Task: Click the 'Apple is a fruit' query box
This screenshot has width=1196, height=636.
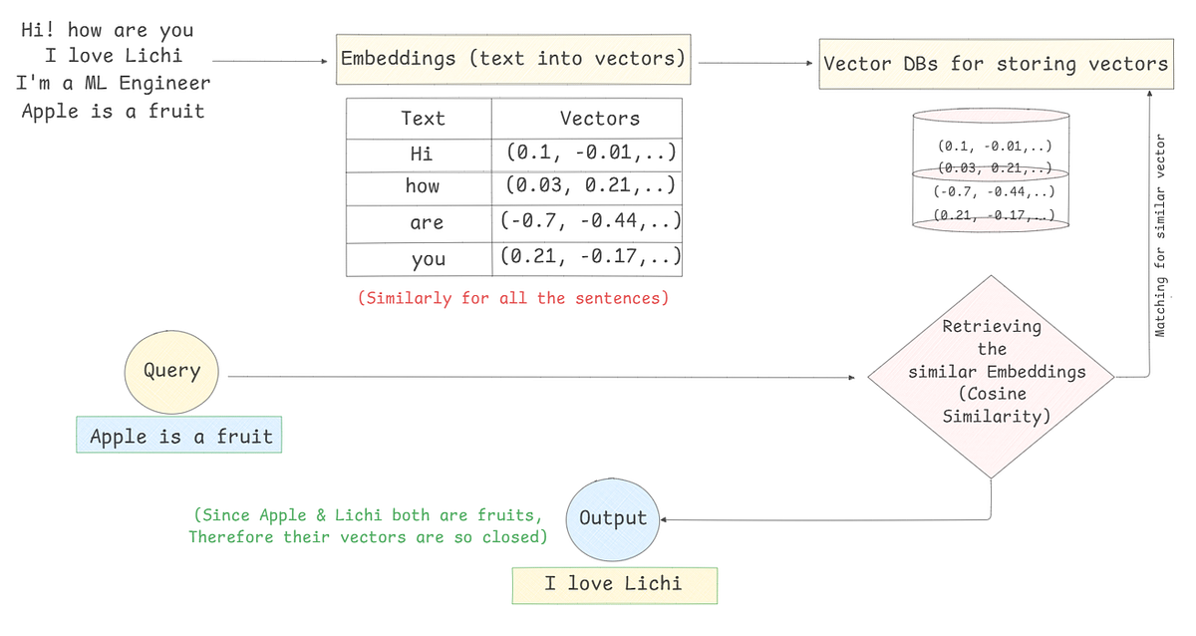Action: pos(179,436)
